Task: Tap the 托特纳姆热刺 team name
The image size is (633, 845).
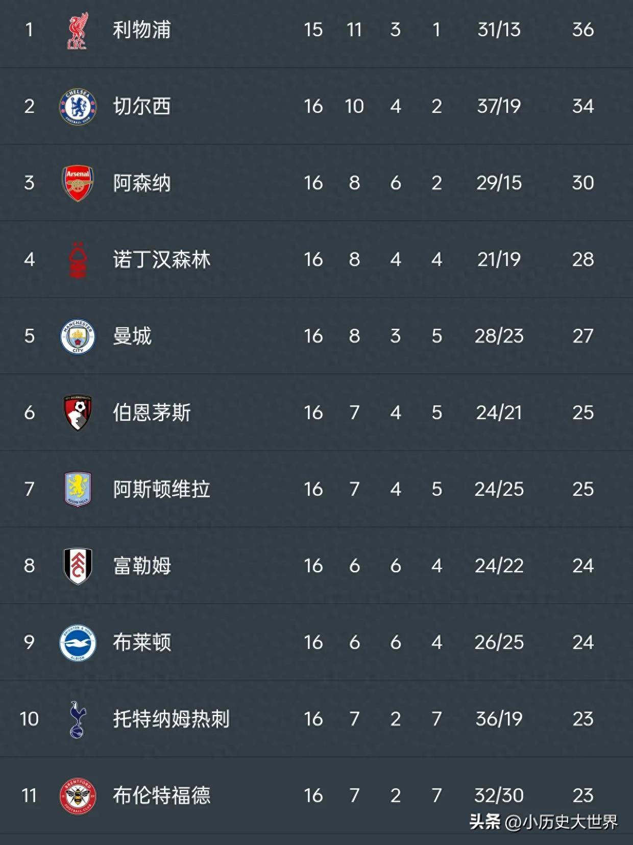Action: click(171, 719)
